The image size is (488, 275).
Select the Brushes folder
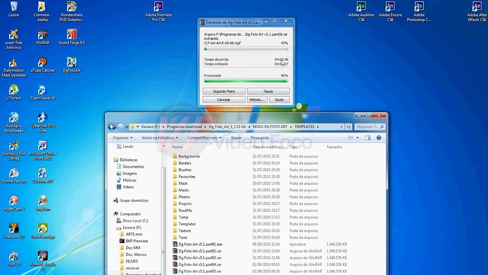(185, 170)
